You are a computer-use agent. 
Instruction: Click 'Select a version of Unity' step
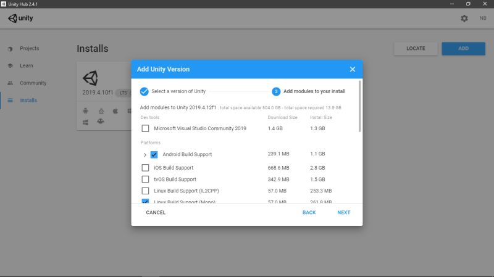[x=178, y=91]
